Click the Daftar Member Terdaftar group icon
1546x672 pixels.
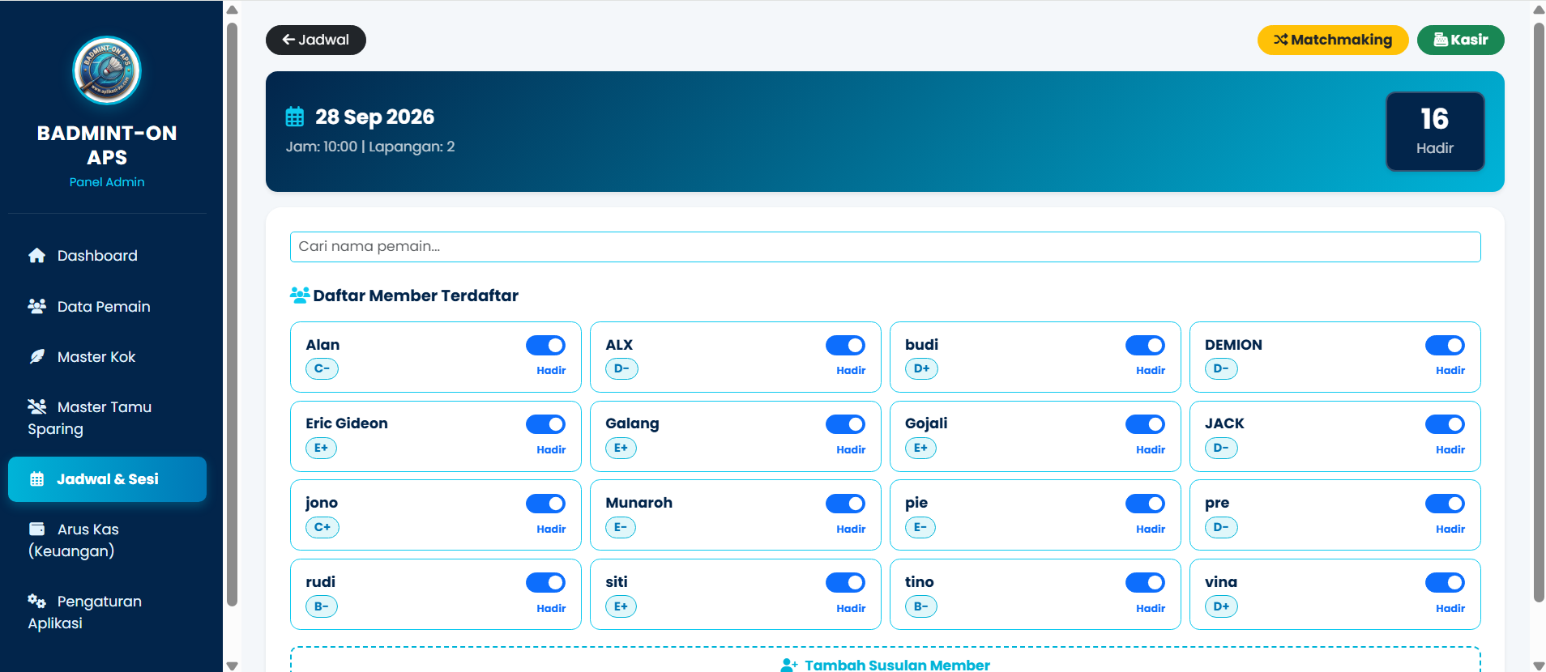pyautogui.click(x=300, y=296)
